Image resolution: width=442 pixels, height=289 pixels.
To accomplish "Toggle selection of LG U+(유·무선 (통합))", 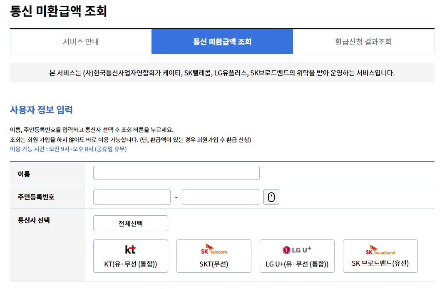I will (x=297, y=256).
